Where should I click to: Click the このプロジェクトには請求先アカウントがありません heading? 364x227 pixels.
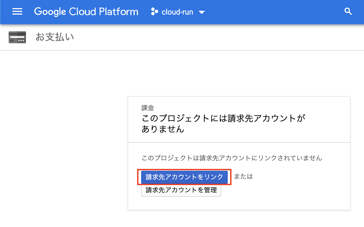point(223,123)
